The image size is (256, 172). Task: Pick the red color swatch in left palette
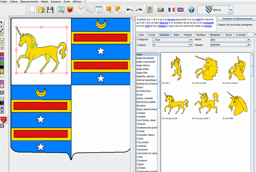[x=2, y=54]
